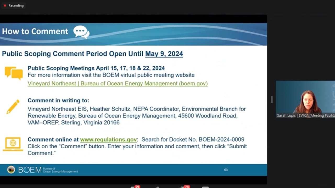
Task: Click the slide number 63 in footer
Action: (226, 170)
